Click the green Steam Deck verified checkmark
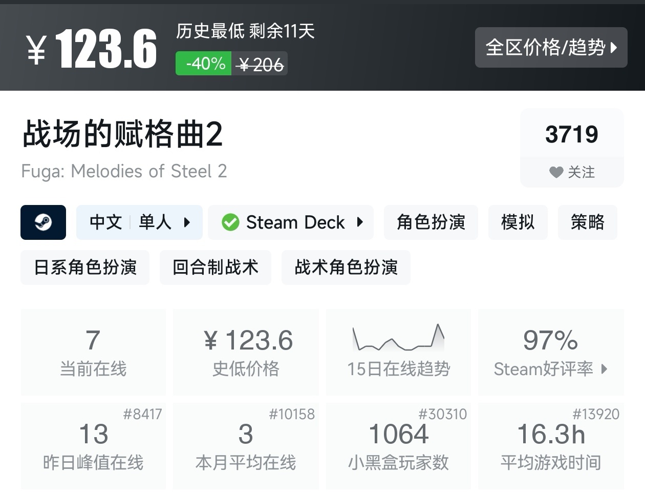Viewport: 645px width, 493px height. click(x=230, y=222)
